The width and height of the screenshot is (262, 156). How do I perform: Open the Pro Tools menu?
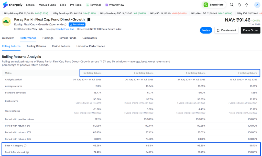click(x=76, y=5)
